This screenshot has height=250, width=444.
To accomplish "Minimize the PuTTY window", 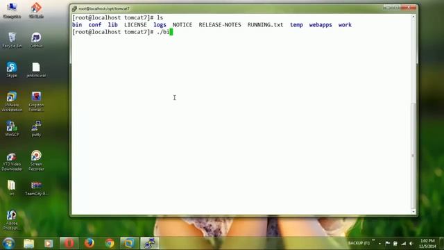I will tap(387, 8).
